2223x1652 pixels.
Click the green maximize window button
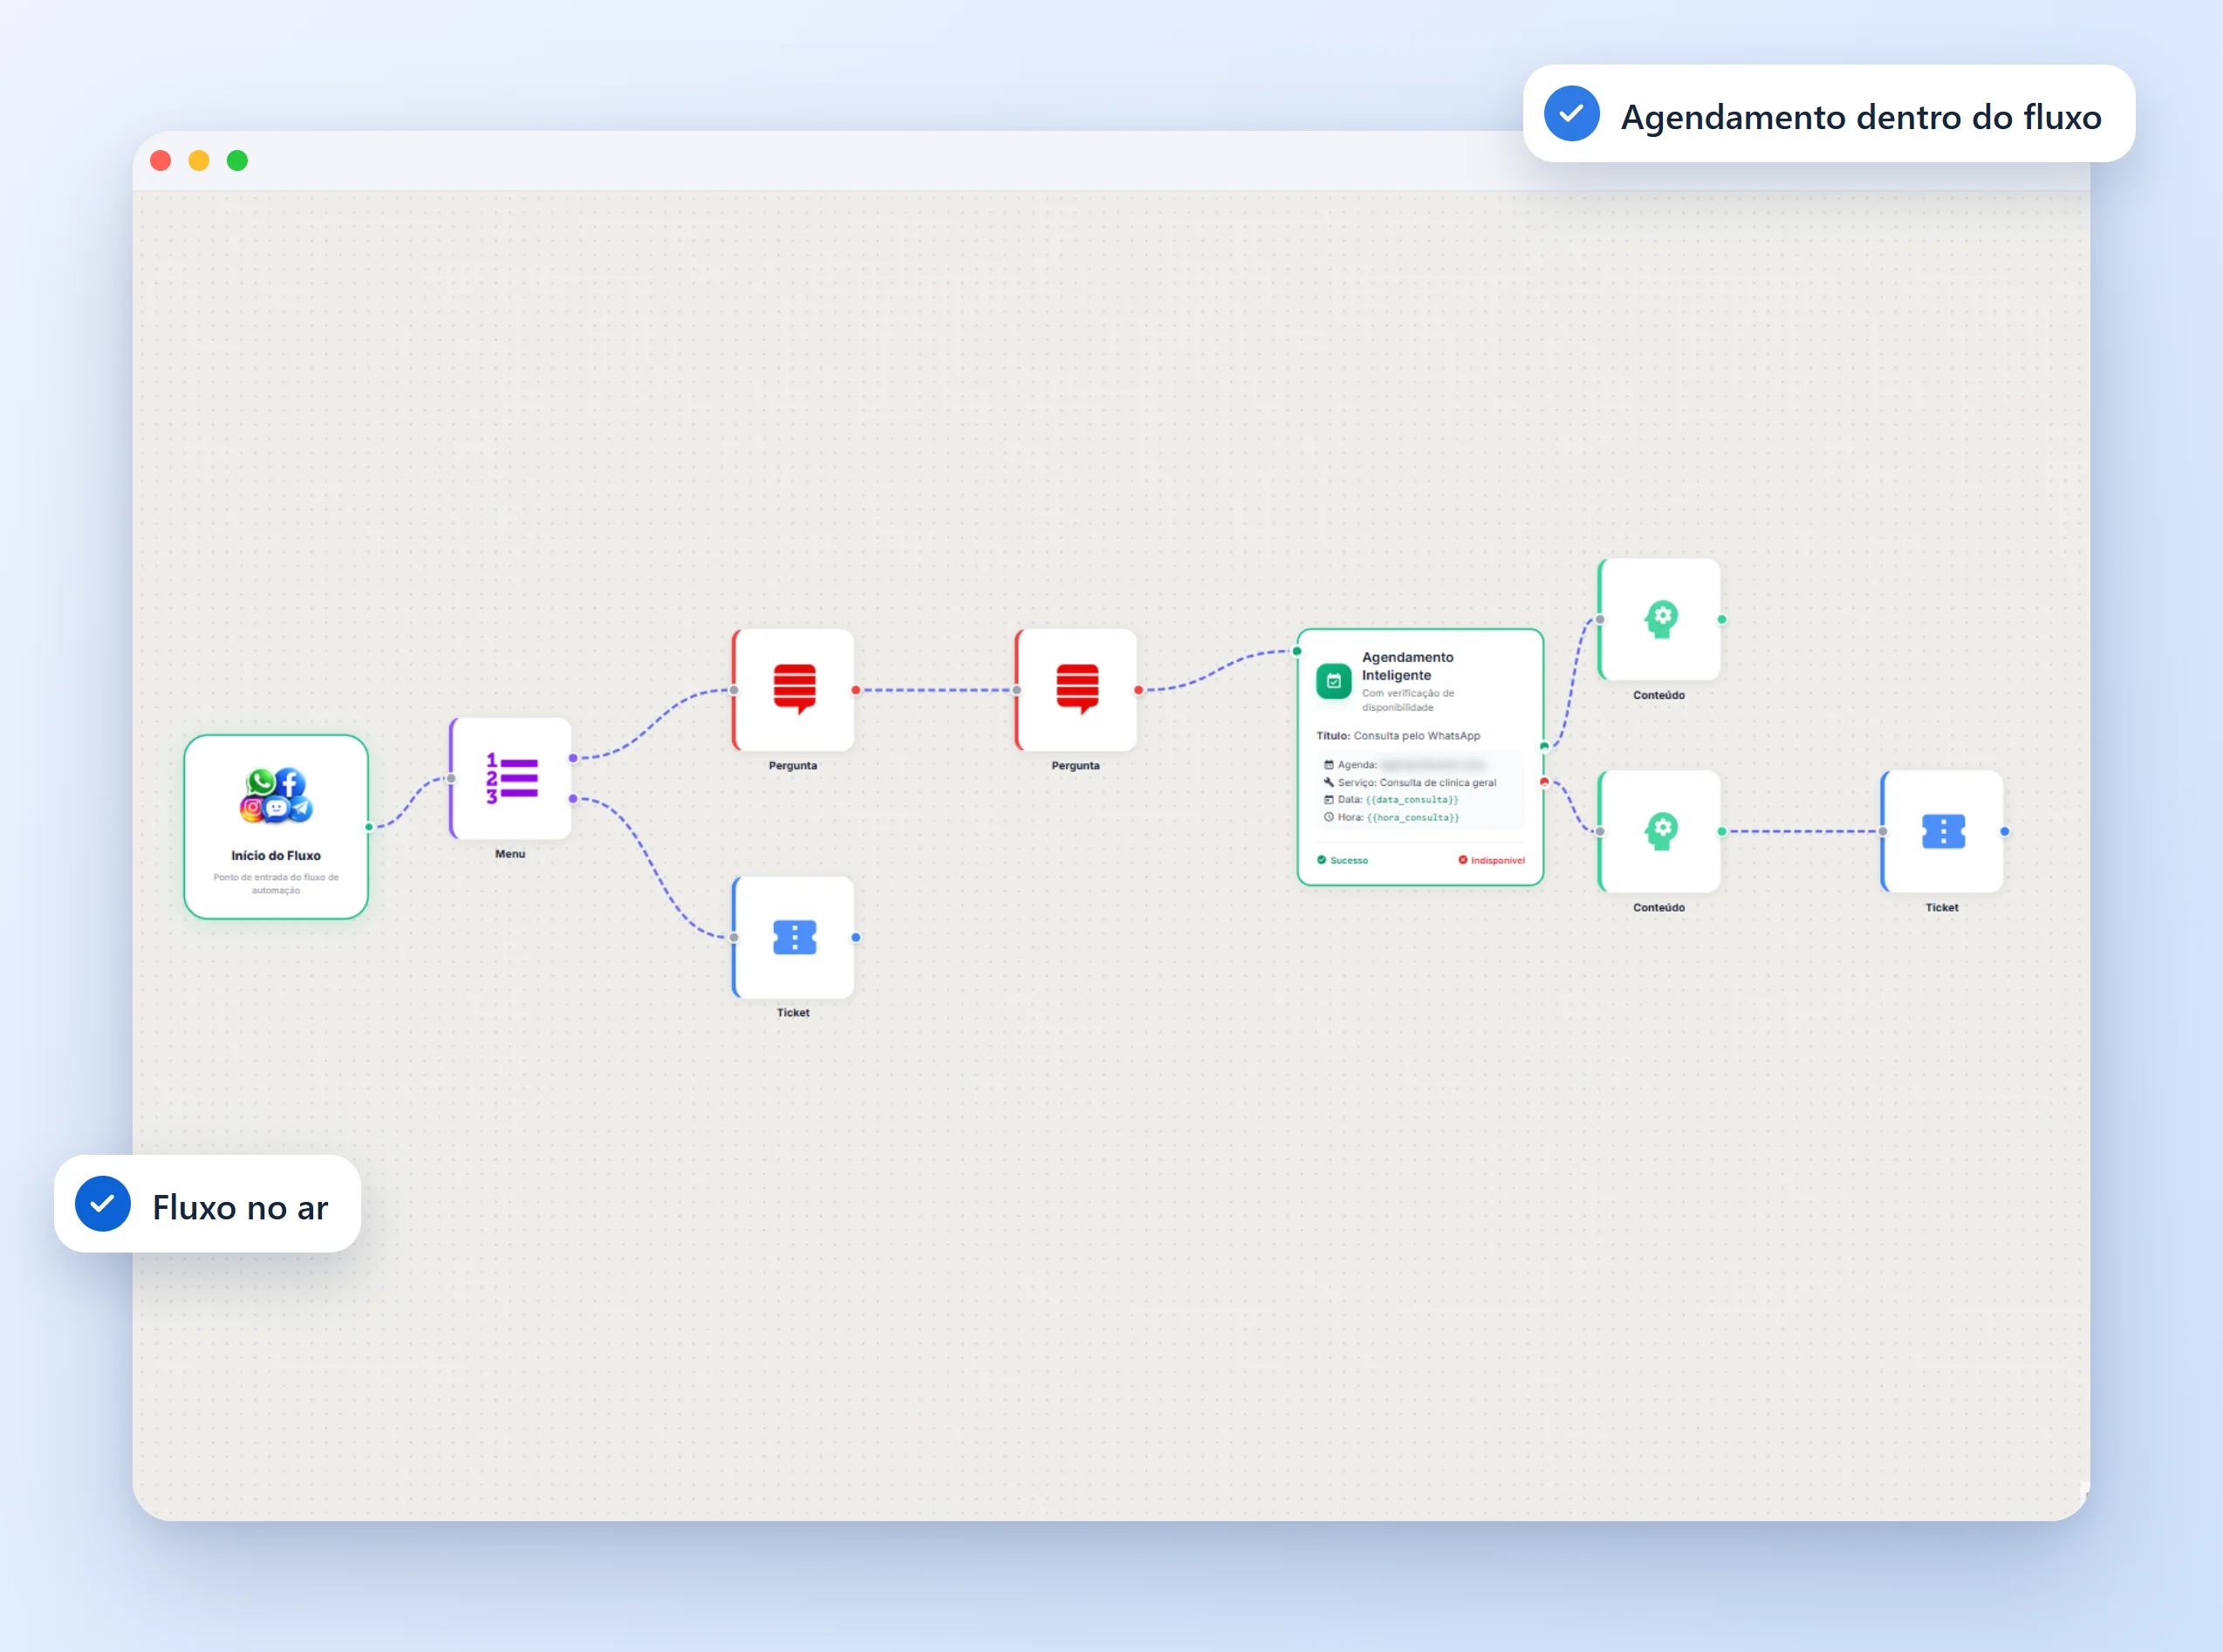(x=237, y=161)
